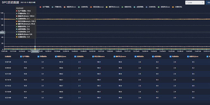The width and height of the screenshot is (210, 105).
Task: Select the 12:14:16 table row
Action: tap(105, 80)
